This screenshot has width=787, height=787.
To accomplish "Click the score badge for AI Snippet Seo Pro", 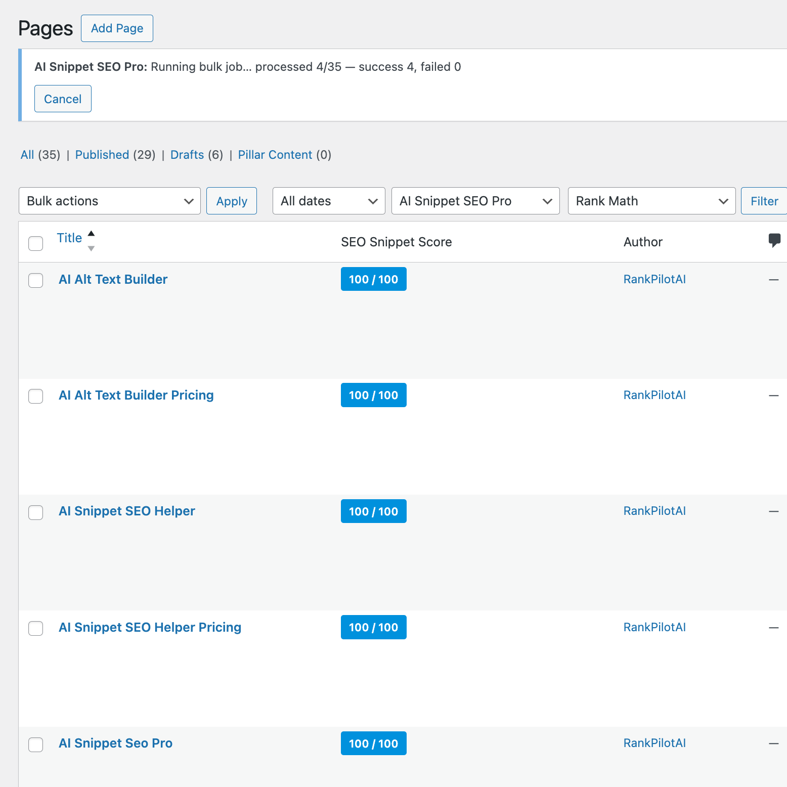I will coord(373,743).
